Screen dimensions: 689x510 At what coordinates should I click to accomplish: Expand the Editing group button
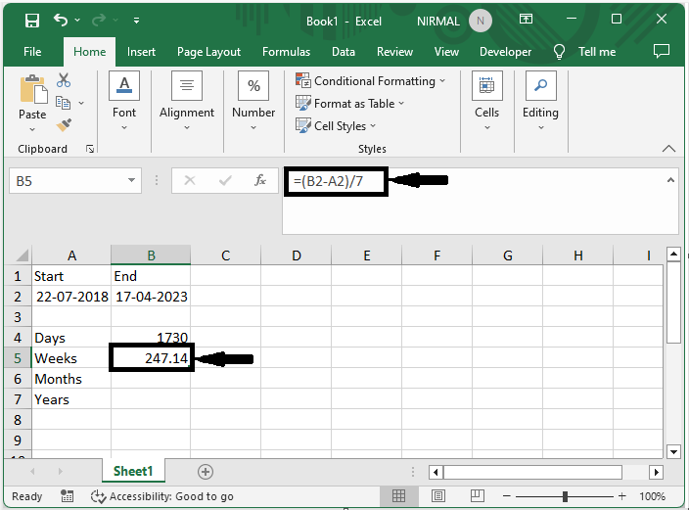coord(540,101)
